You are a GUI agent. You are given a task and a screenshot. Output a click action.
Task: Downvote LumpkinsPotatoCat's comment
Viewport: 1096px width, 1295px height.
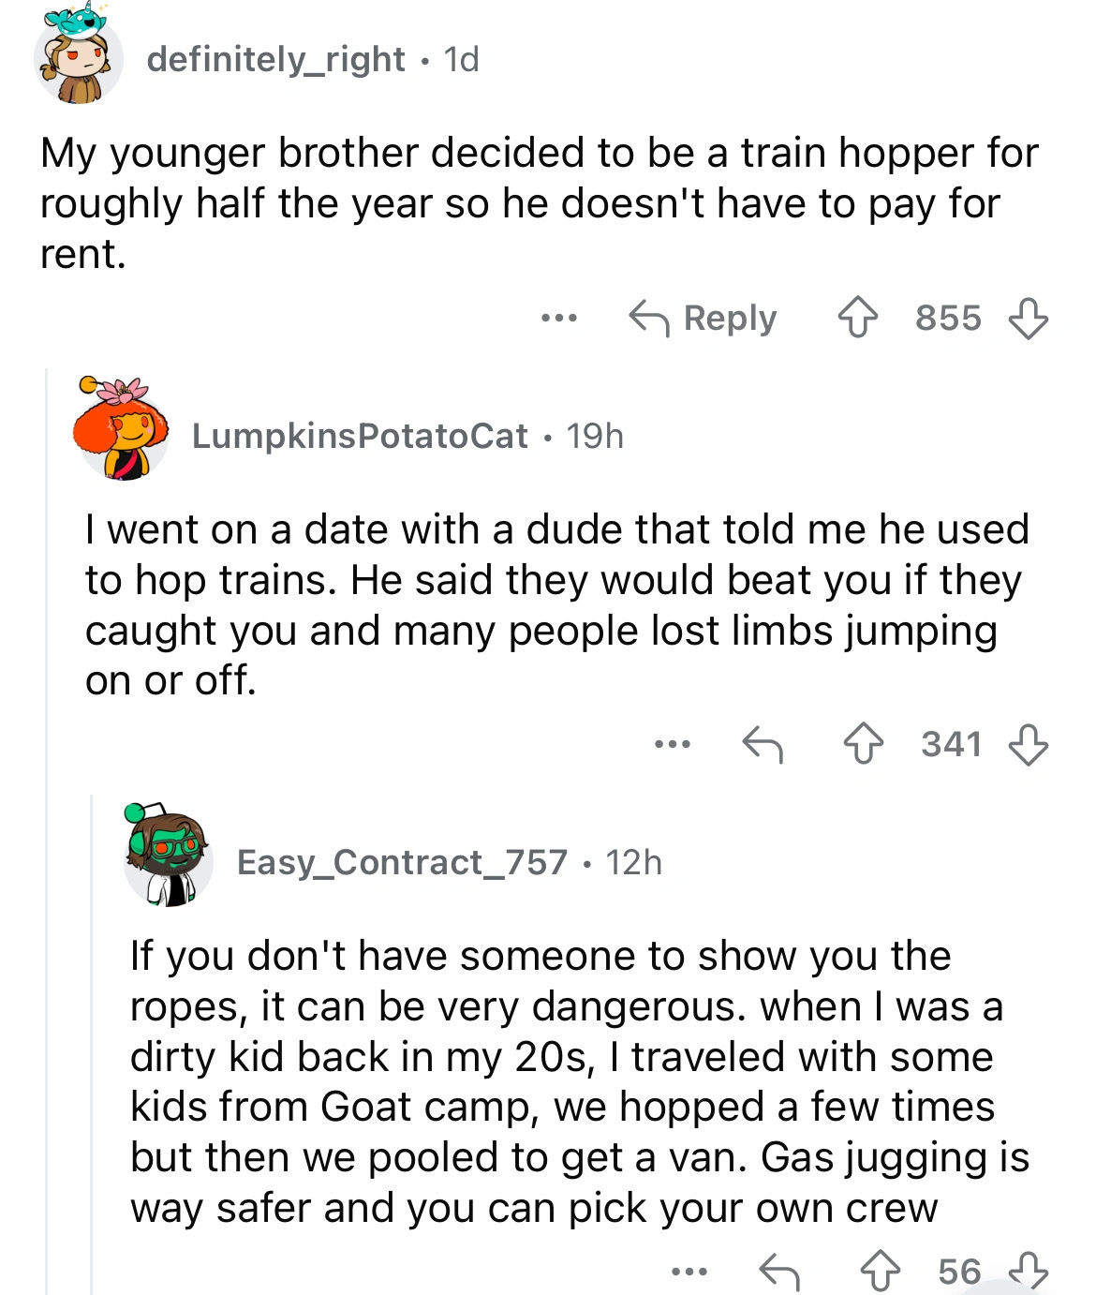pyautogui.click(x=1028, y=745)
